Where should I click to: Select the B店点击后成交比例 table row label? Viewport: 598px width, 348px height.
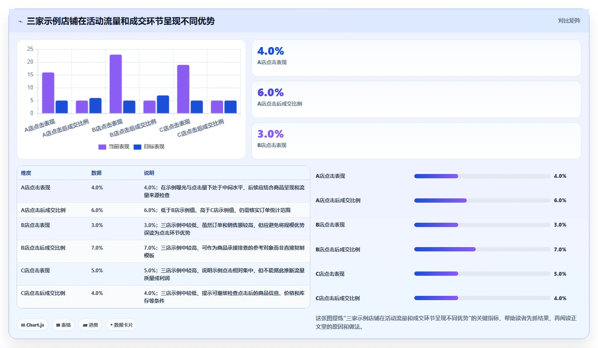(43, 248)
